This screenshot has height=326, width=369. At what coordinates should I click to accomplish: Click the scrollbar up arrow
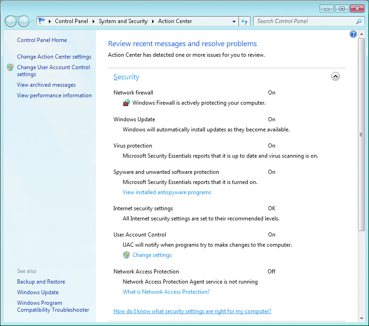pos(362,34)
